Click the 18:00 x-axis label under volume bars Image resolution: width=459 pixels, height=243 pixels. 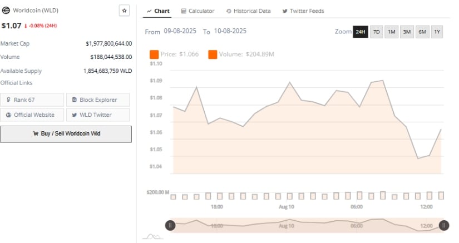tap(216, 207)
